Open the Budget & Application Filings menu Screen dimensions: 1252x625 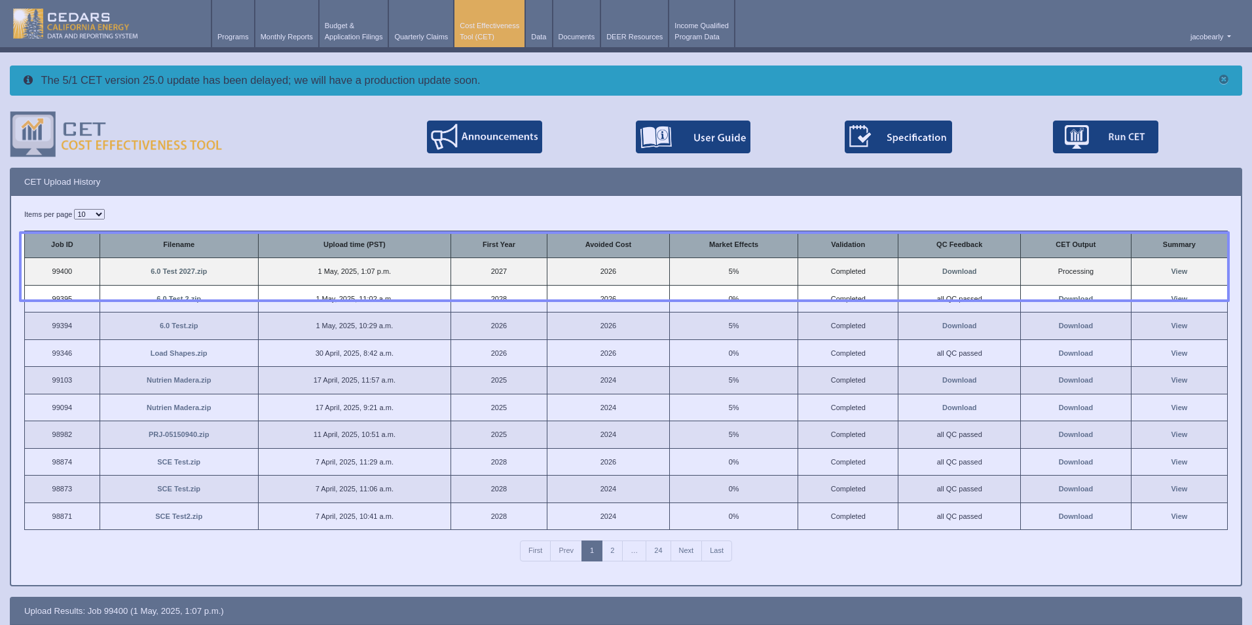click(354, 31)
